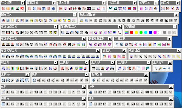Click the fillet icon in 倒圆角 toolbar
The width and height of the screenshot is (182, 109).
click(3, 104)
